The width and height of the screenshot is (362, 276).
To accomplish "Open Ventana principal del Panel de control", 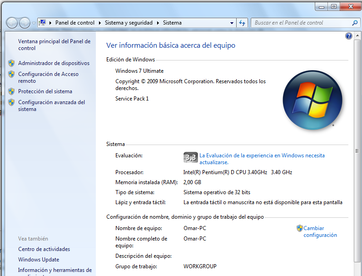I will pos(54,45).
